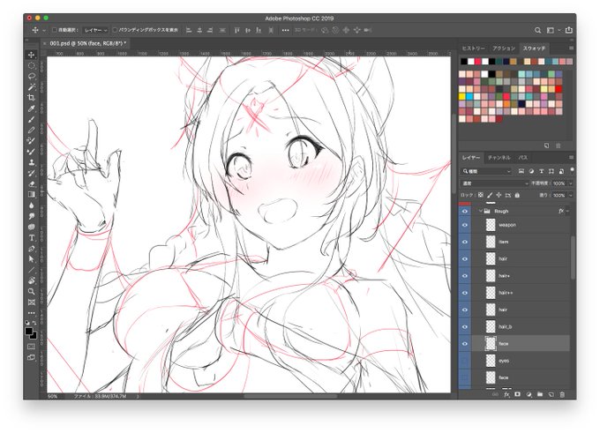Hide the weapon layer
The height and width of the screenshot is (433, 600).
(x=464, y=225)
